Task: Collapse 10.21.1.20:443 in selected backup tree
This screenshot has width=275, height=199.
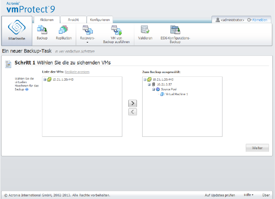Action: pyautogui.click(x=145, y=79)
